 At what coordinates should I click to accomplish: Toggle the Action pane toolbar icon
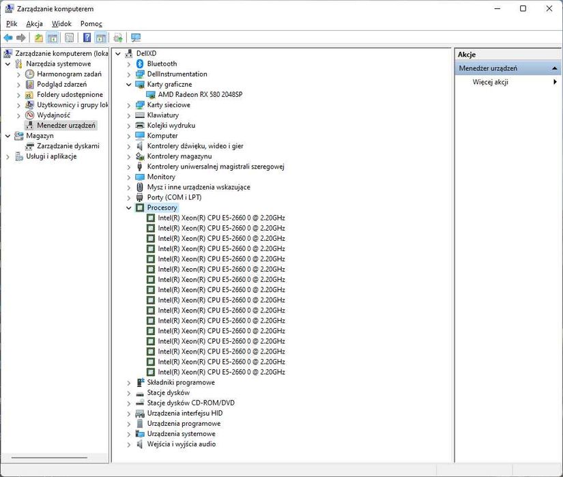click(x=101, y=38)
